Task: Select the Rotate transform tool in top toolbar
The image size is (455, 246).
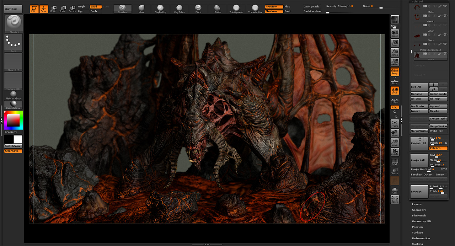Action: (x=72, y=9)
